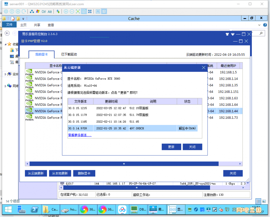Screen dimensions: 270x217
Task: Select smooth 流 quality mode
Action: (x=104, y=12)
